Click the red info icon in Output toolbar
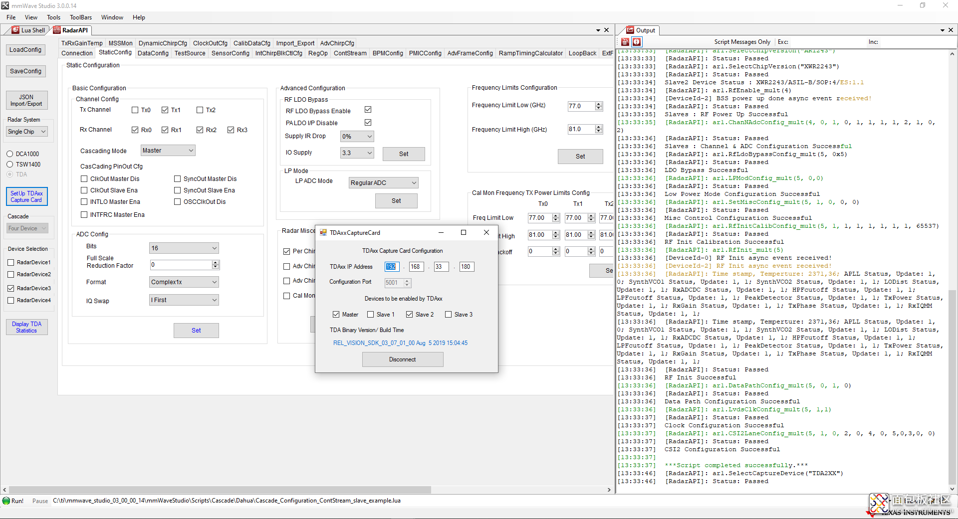 (637, 42)
